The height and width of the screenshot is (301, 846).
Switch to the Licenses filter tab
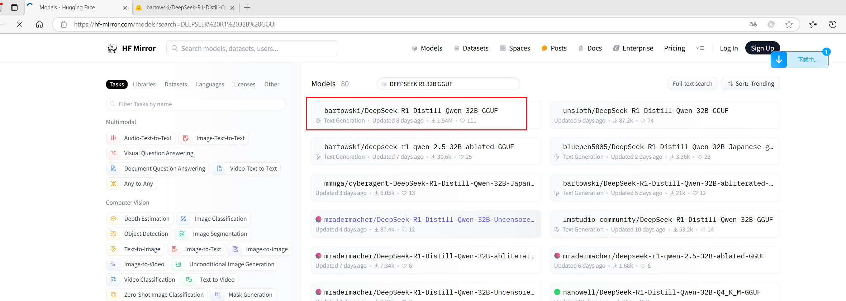(244, 84)
